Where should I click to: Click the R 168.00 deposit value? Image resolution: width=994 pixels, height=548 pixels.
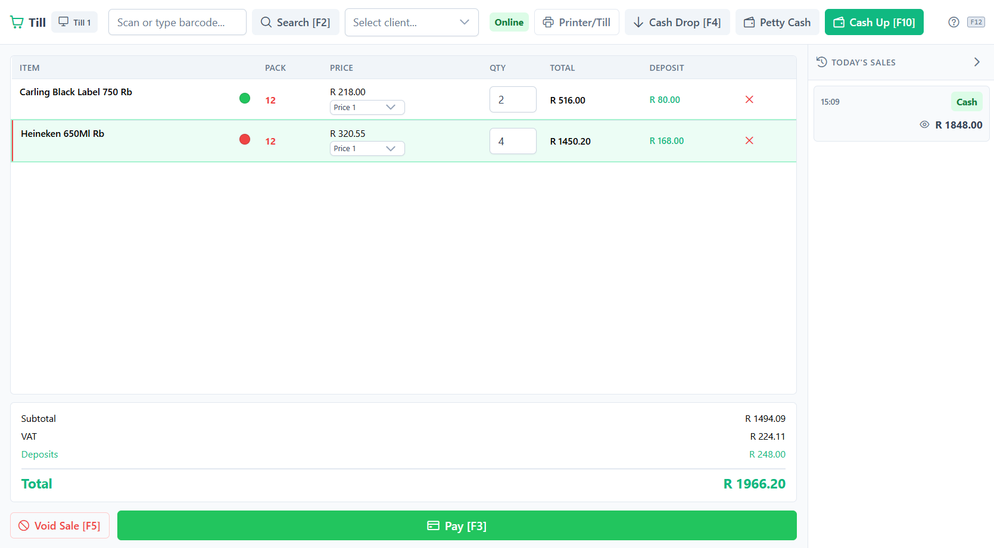(666, 141)
